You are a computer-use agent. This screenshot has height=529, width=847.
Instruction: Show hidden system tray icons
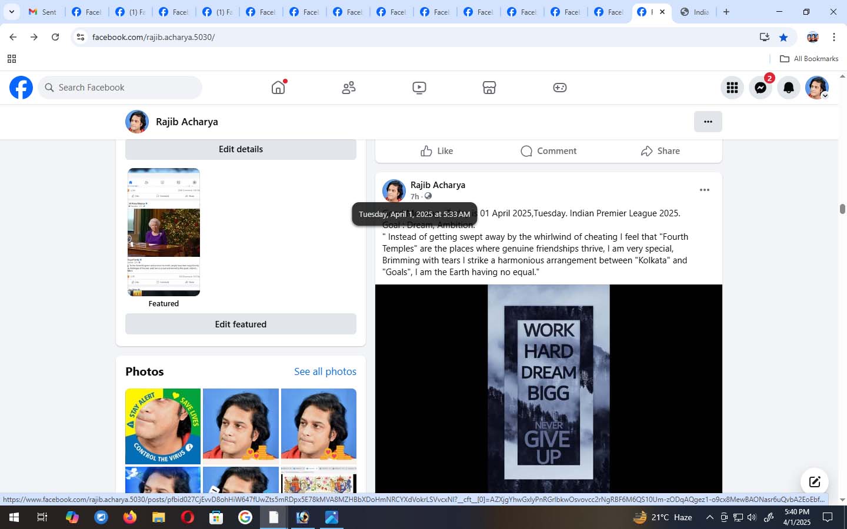(710, 517)
